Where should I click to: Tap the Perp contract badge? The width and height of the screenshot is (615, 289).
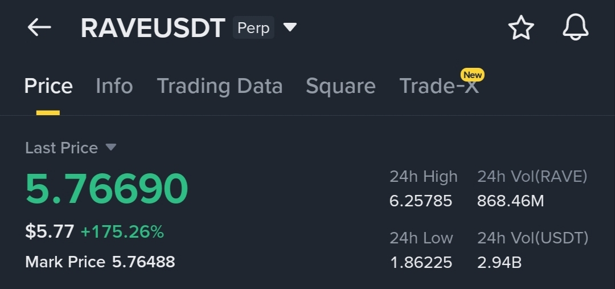coord(253,27)
